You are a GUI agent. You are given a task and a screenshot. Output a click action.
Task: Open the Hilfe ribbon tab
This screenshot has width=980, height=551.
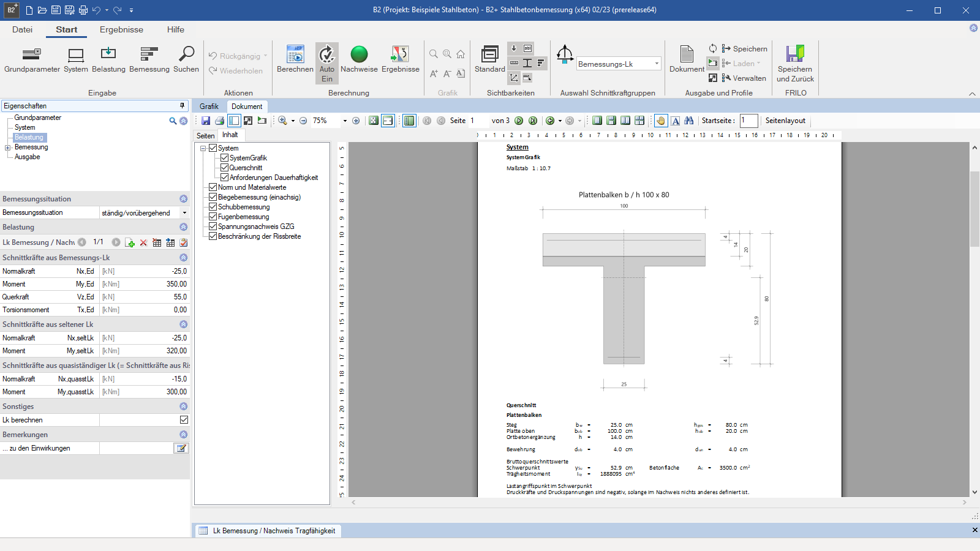pos(176,29)
